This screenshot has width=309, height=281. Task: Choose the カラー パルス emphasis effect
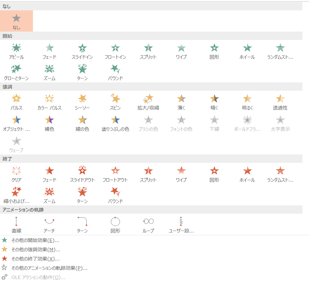49,102
